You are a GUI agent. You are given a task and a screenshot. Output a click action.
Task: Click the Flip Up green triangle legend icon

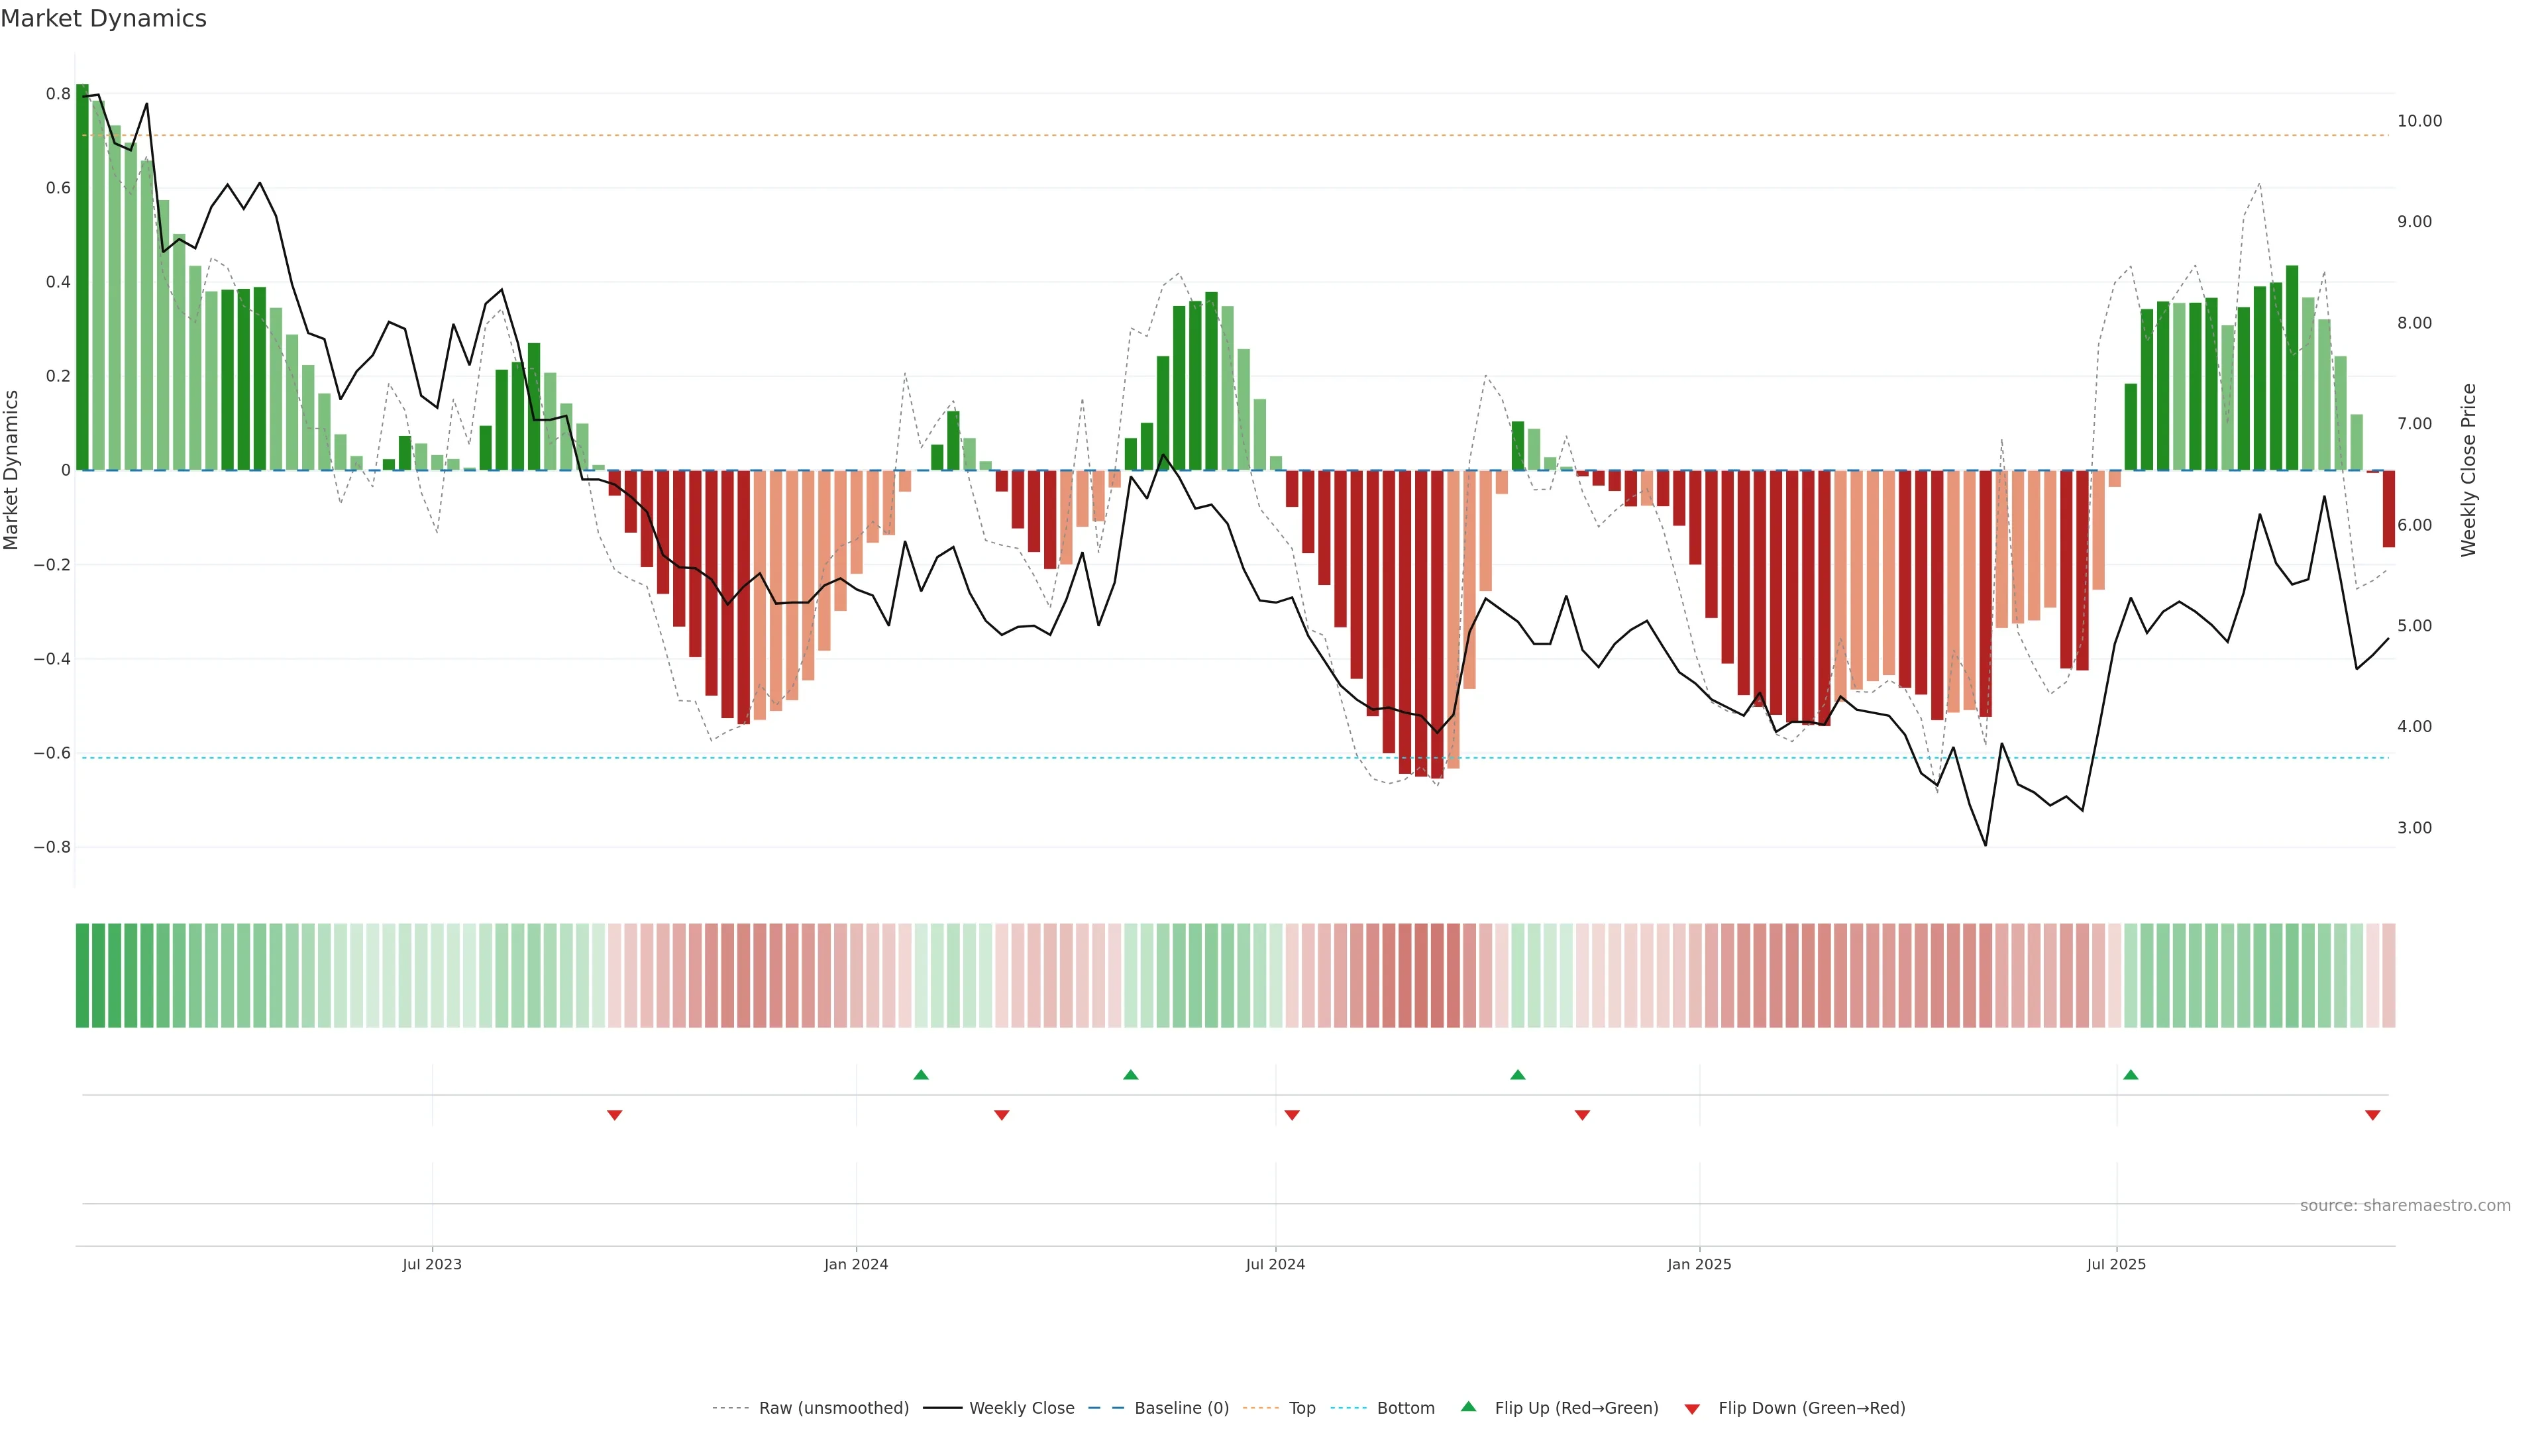point(1469,1406)
